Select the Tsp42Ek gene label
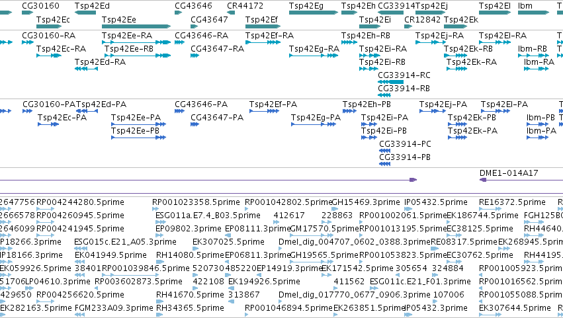 tap(461, 19)
